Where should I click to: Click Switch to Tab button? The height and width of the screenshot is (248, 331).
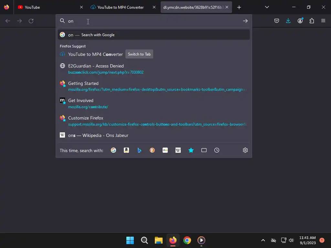139,54
